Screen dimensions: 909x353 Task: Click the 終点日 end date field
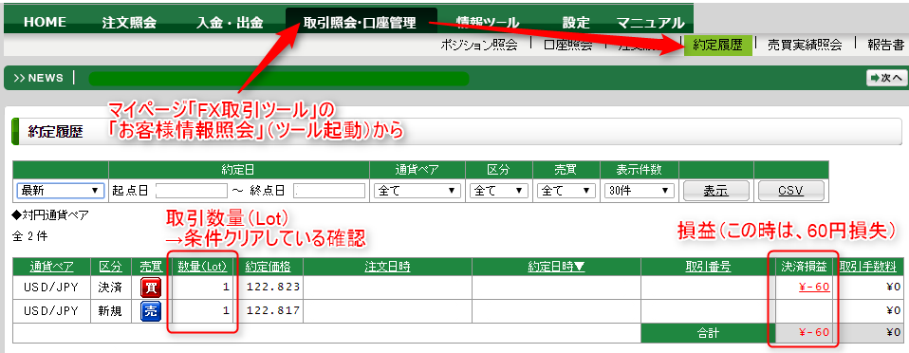(x=329, y=190)
